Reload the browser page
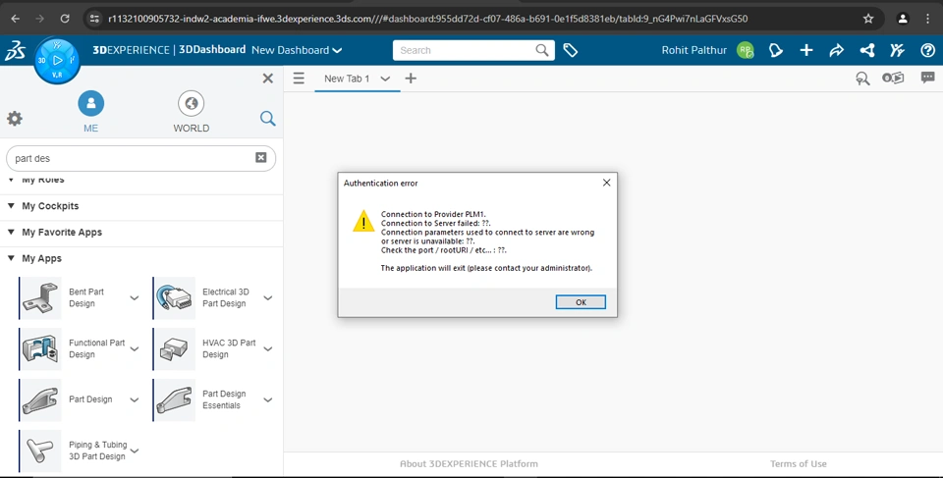Screen dimensions: 943x478 (x=65, y=19)
